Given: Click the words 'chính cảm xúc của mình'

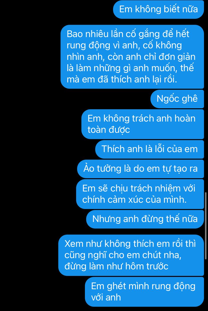Looking at the screenshot, I should pos(134,200).
